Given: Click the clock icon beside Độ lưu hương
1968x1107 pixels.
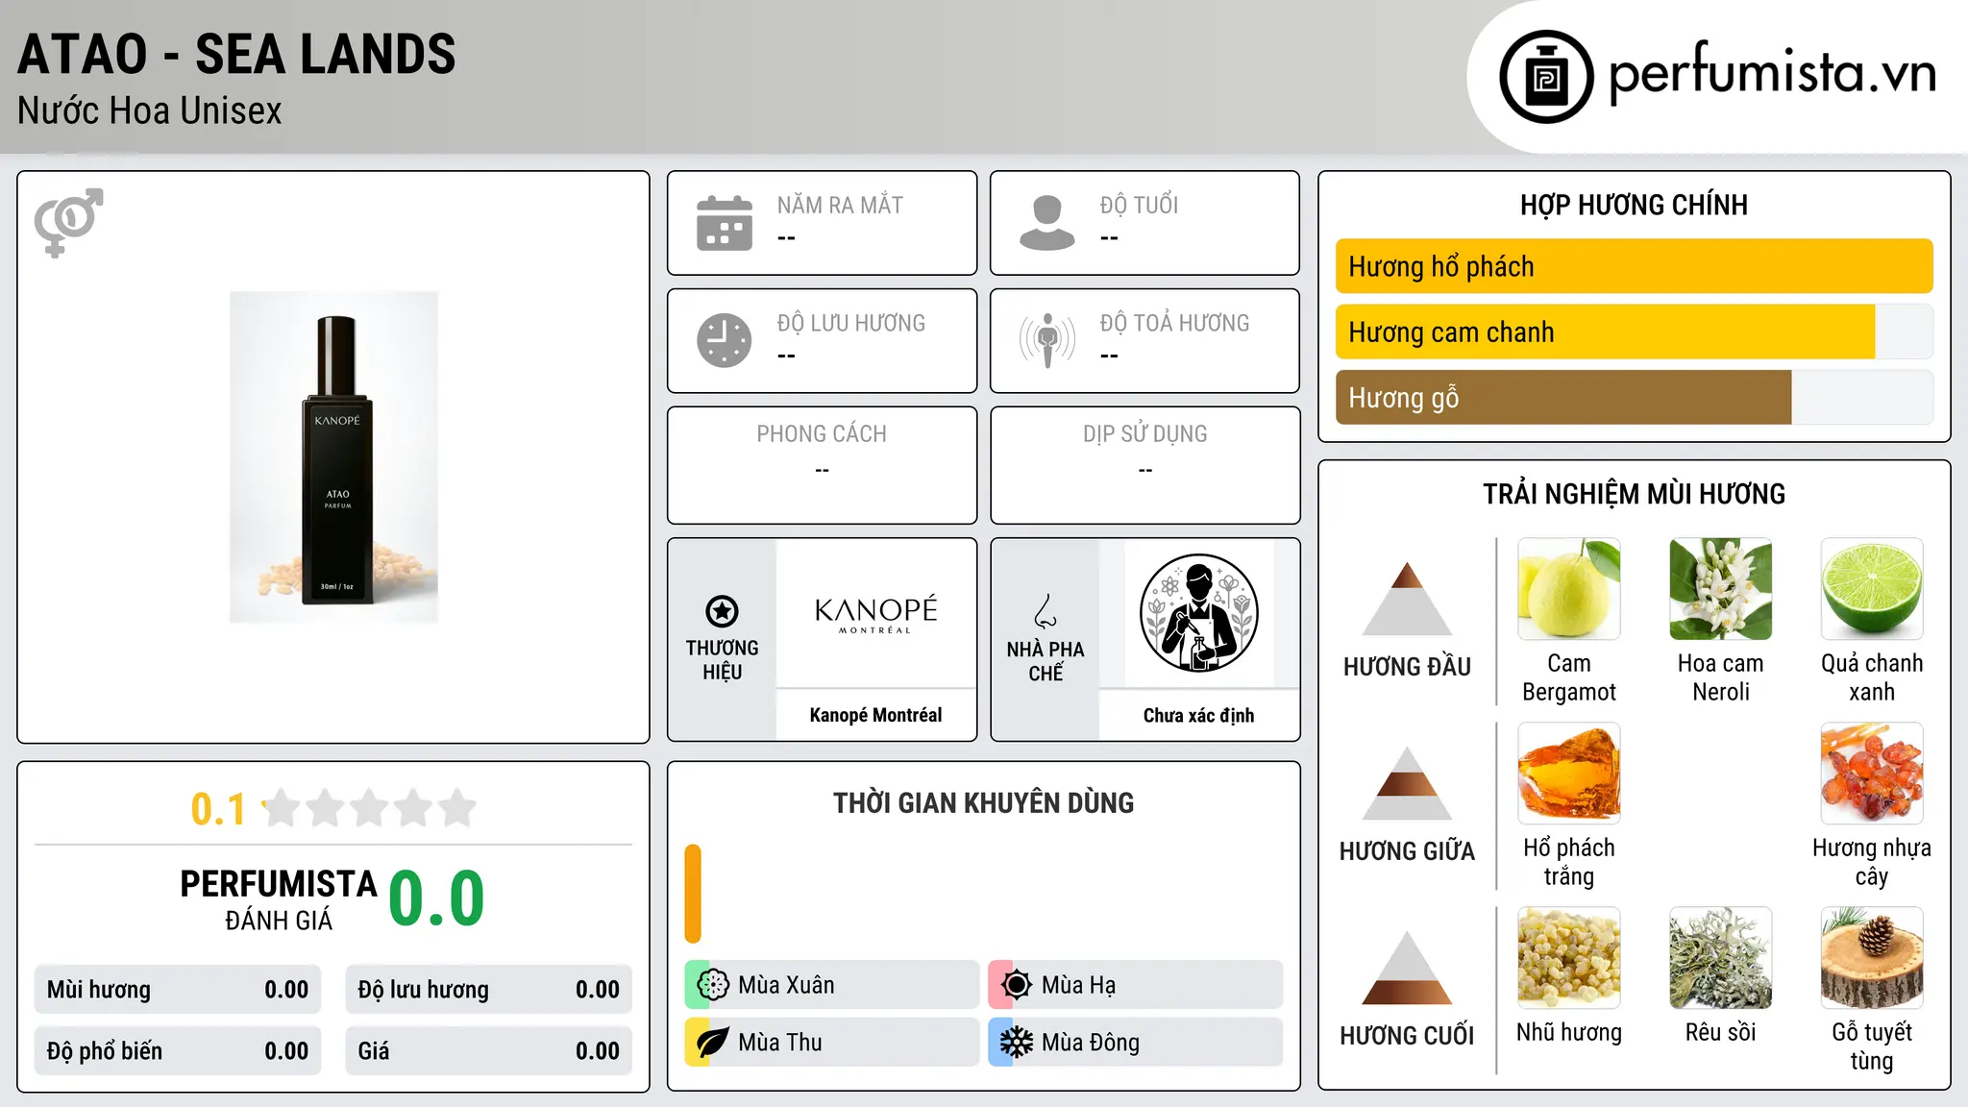Looking at the screenshot, I should 725,340.
